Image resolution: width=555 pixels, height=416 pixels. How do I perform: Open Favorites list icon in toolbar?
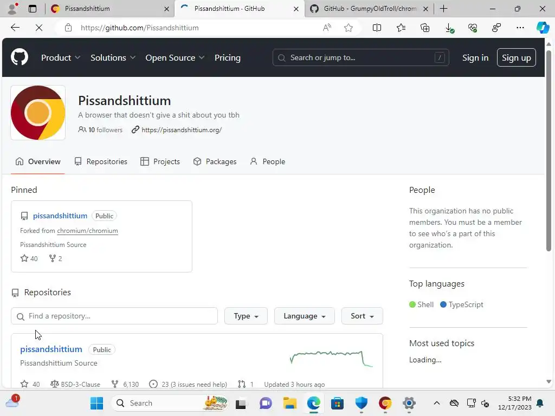(x=401, y=28)
